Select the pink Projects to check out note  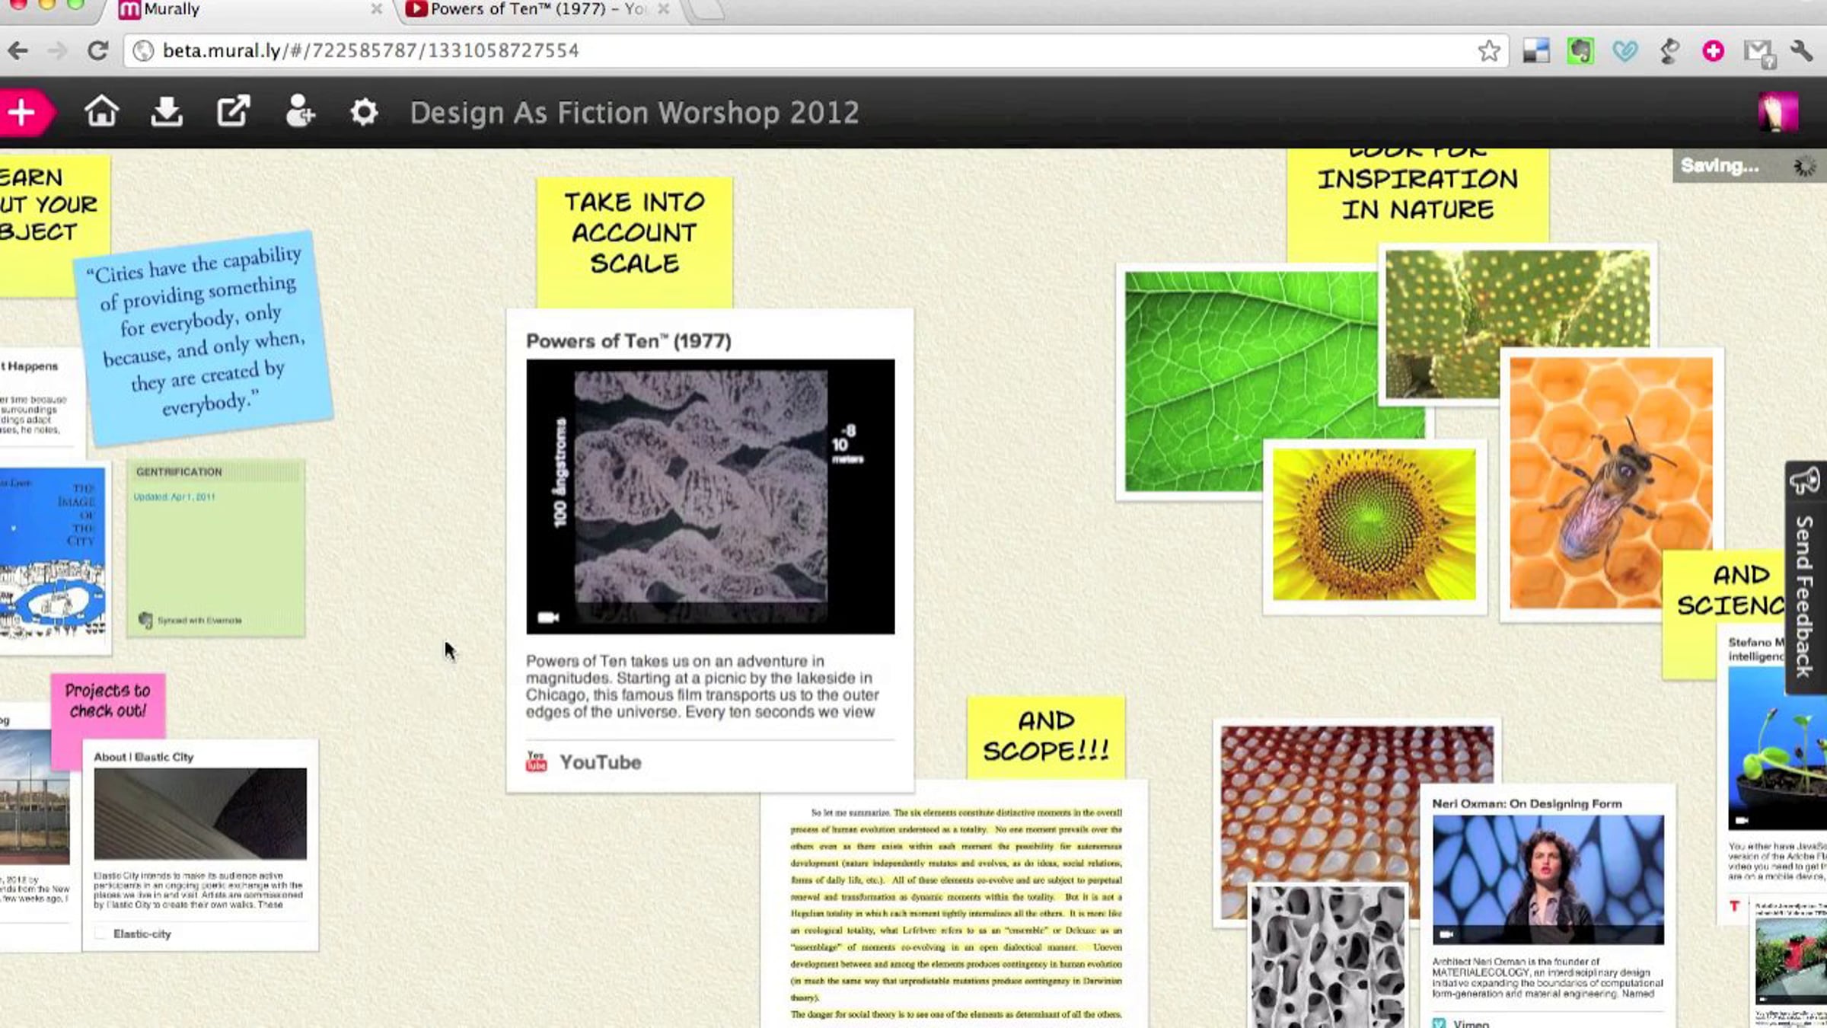107,701
